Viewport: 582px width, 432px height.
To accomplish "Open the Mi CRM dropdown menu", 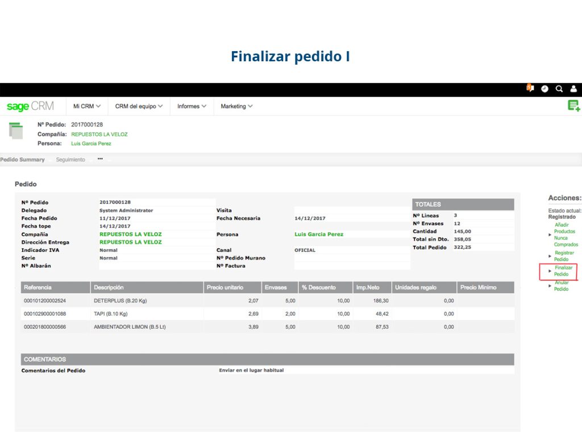I will pos(86,106).
